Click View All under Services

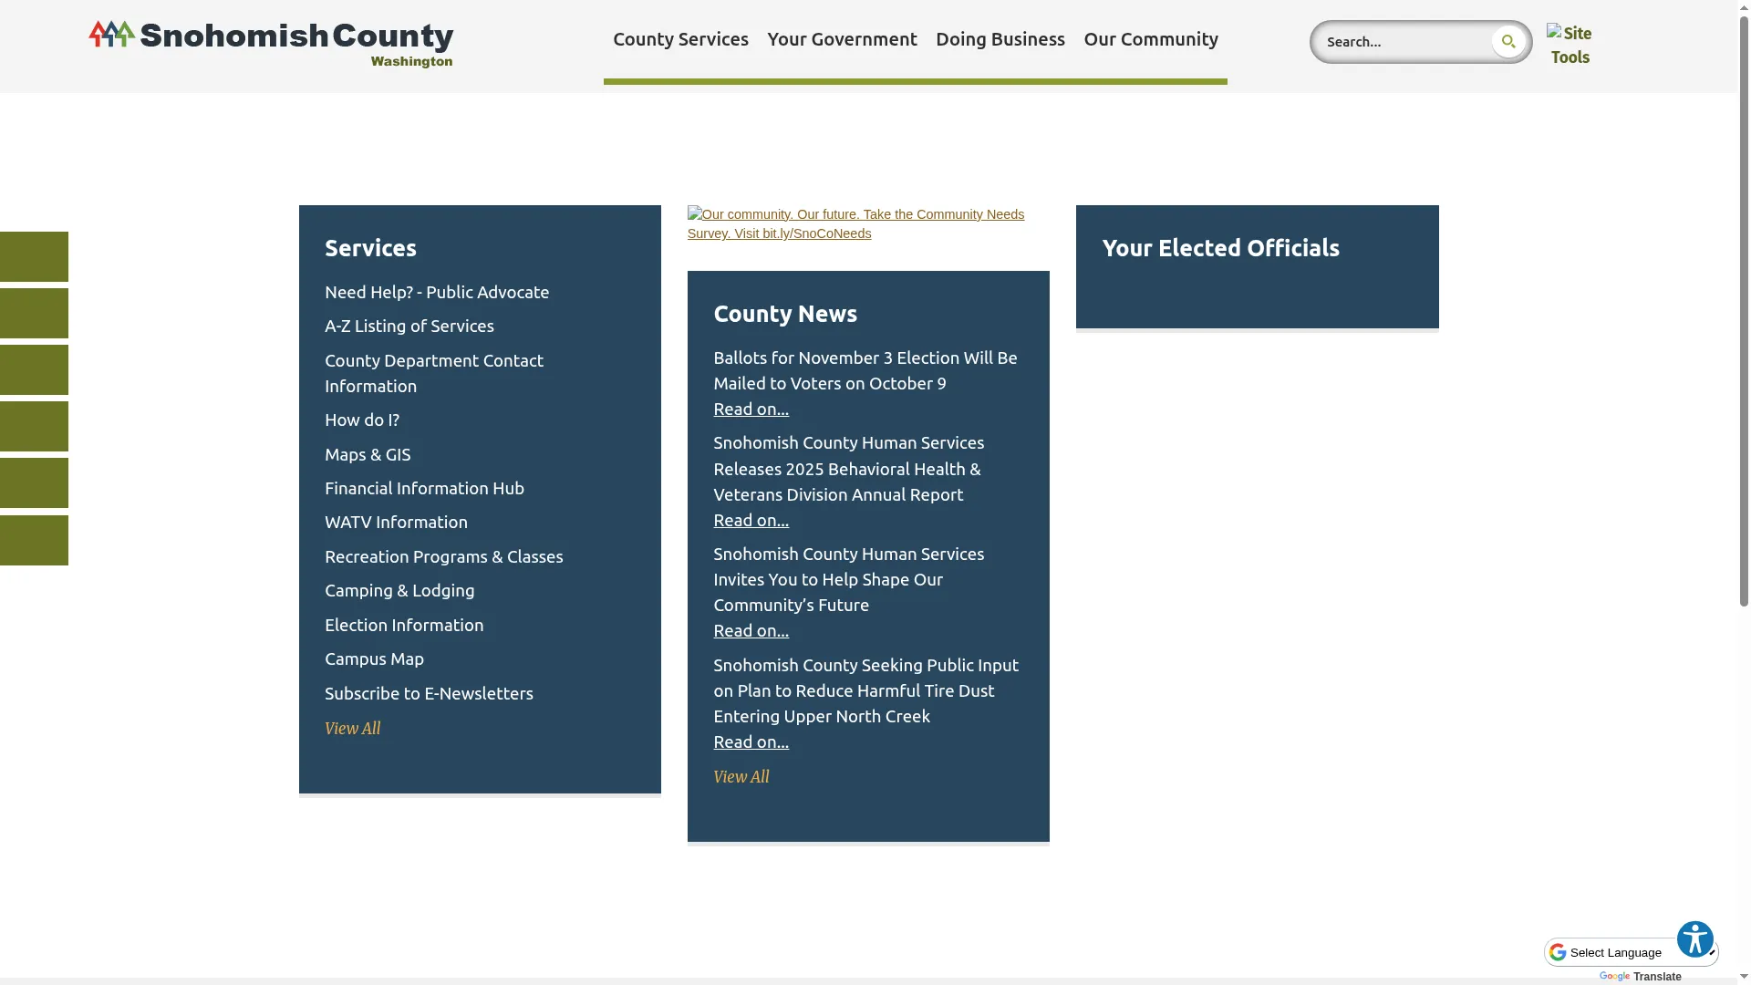coord(353,729)
